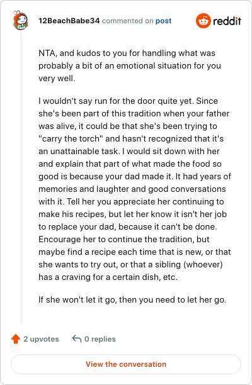This screenshot has height=385, width=252.
Task: Click the final "If she won't let it go" sentence
Action: tap(132, 300)
